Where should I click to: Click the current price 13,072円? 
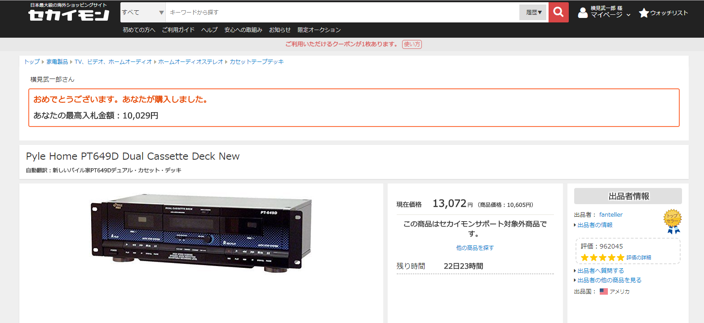click(452, 204)
